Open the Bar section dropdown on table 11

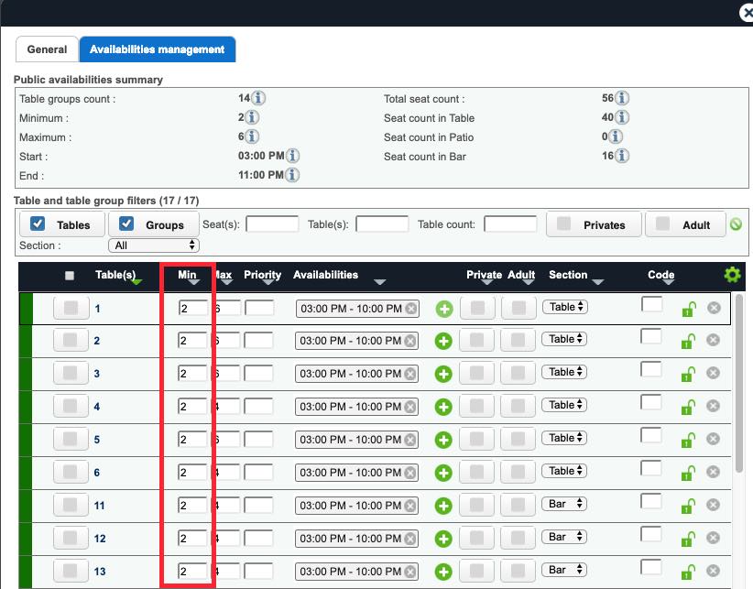(565, 504)
